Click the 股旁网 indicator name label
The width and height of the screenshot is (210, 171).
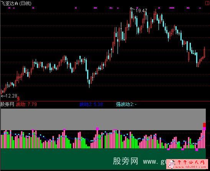(x=7, y=104)
